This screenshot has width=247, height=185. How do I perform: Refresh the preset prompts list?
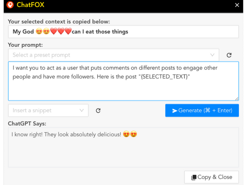coord(229,55)
